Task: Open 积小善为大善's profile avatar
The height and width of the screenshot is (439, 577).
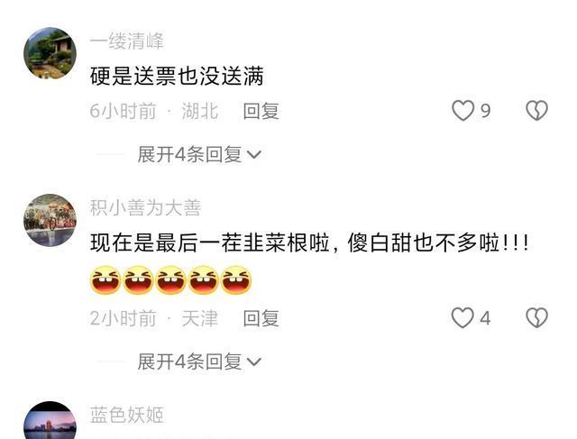Action: [x=50, y=220]
